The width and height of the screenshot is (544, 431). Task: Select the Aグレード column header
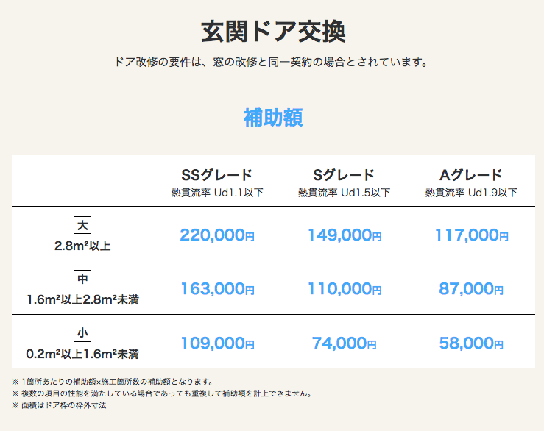pyautogui.click(x=471, y=175)
